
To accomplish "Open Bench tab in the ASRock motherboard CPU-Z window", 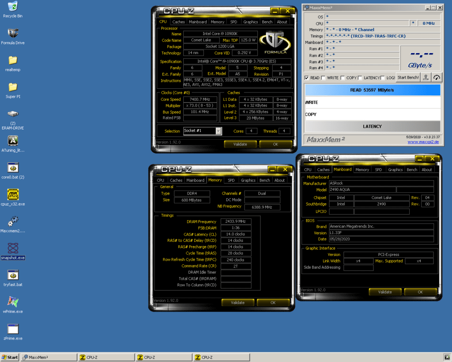I will pyautogui.click(x=412, y=170).
